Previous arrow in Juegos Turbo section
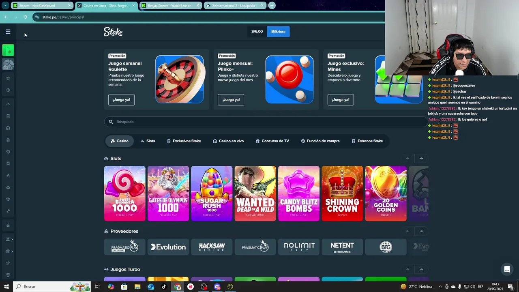 click(x=407, y=269)
